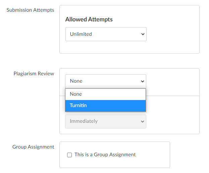Click the Allowed Attempts heading

[x=89, y=19]
